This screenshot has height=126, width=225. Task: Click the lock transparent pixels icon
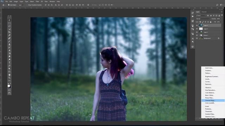click(x=200, y=22)
